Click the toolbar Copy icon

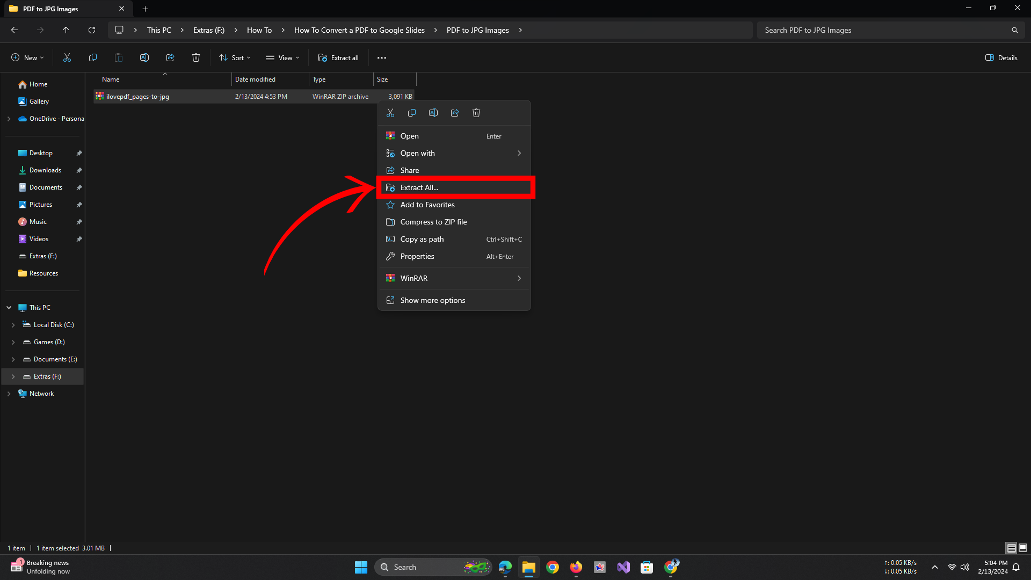point(92,57)
